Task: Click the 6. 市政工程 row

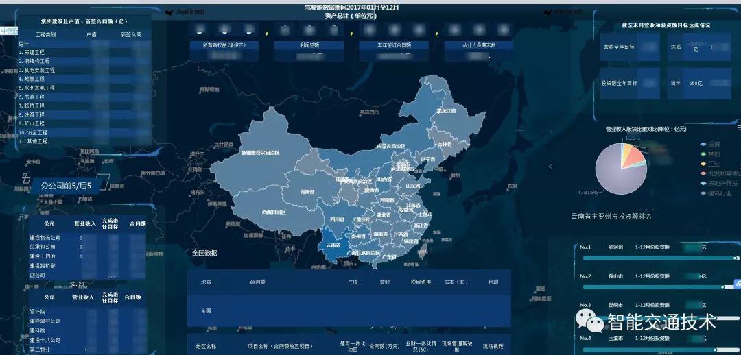Action: point(85,97)
